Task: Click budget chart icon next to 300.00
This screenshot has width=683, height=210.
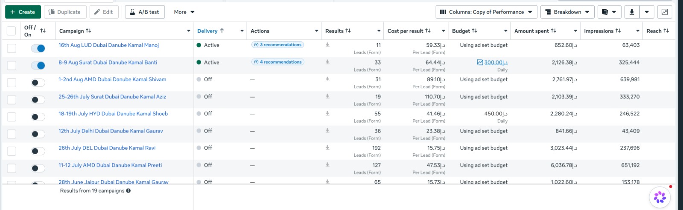Action: 480,62
